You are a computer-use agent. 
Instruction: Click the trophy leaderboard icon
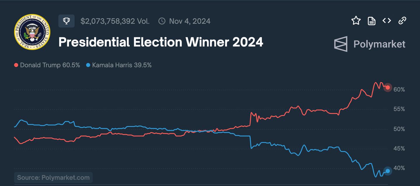pos(66,21)
